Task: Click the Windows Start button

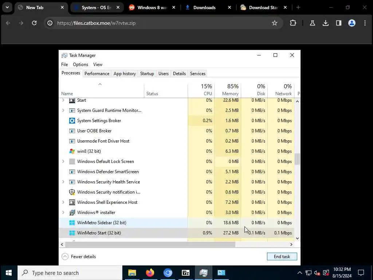Action: pyautogui.click(x=9, y=273)
